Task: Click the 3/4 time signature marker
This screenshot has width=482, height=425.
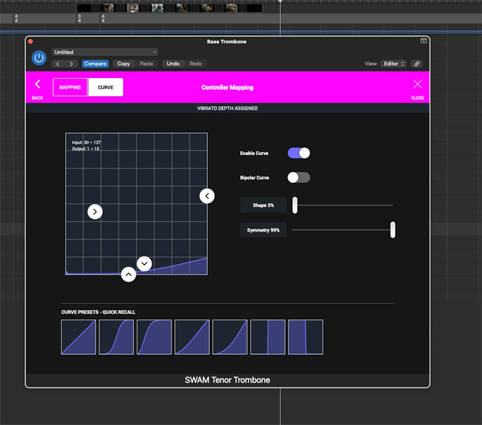Action: tap(79, 18)
